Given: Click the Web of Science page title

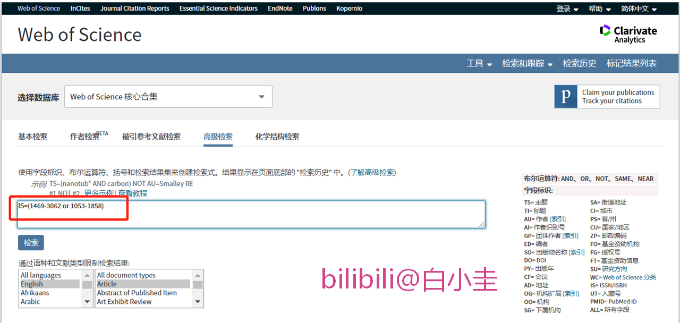Looking at the screenshot, I should point(80,35).
